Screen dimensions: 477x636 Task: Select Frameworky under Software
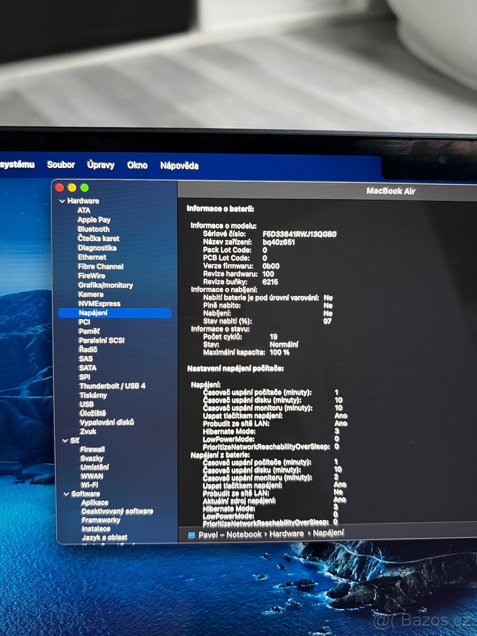pyautogui.click(x=101, y=520)
